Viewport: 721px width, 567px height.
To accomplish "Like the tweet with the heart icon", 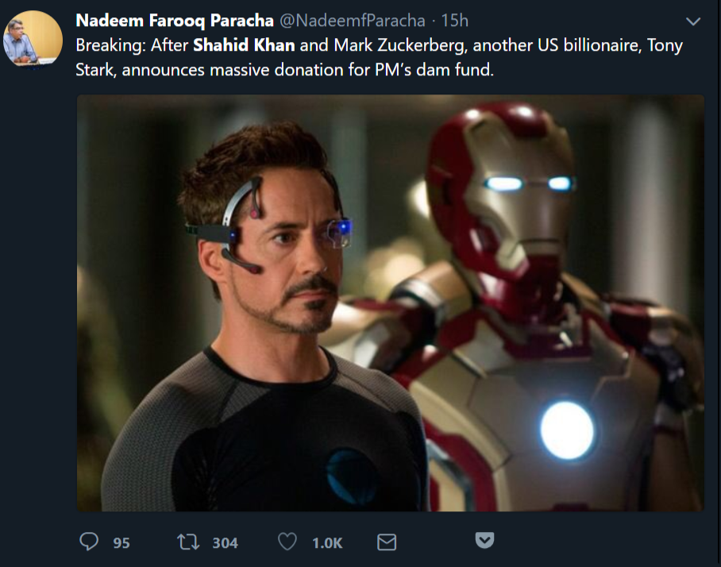I will [287, 542].
